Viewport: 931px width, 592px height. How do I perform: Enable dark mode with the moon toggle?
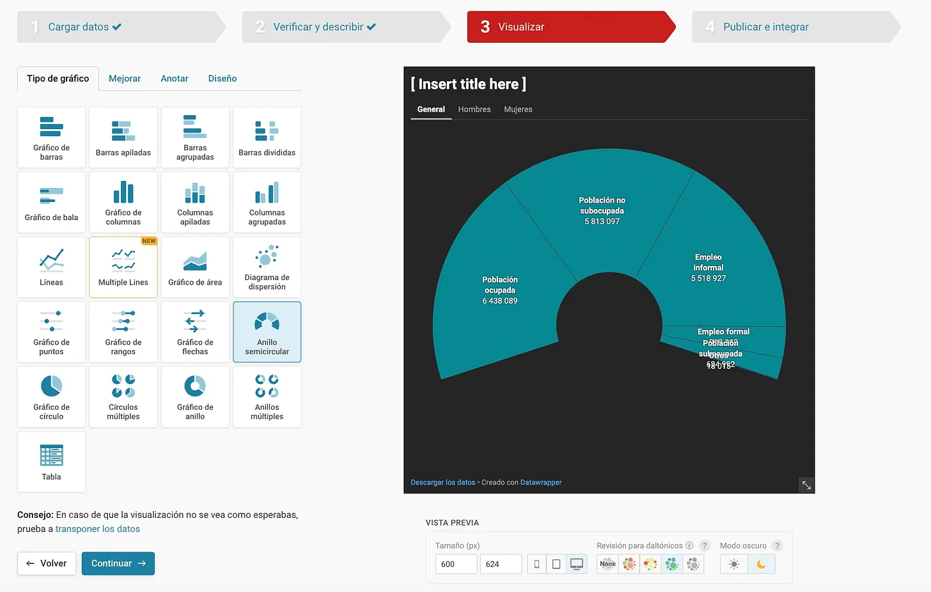coord(761,565)
